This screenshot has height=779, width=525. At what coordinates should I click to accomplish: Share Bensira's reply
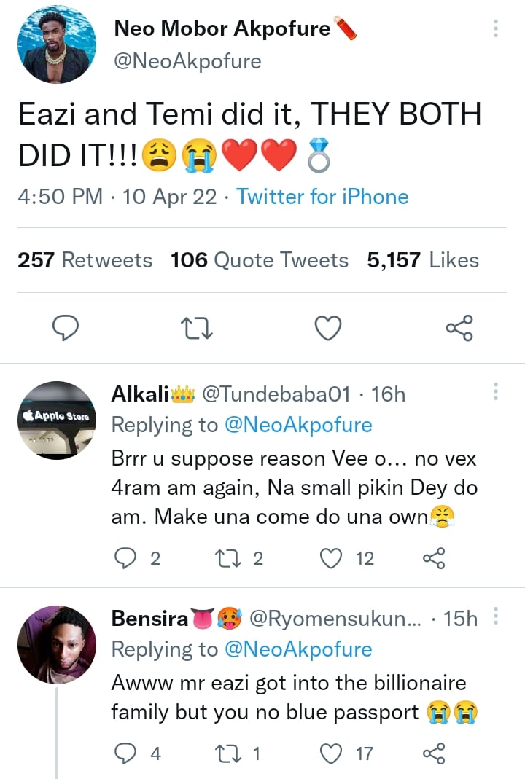(434, 753)
